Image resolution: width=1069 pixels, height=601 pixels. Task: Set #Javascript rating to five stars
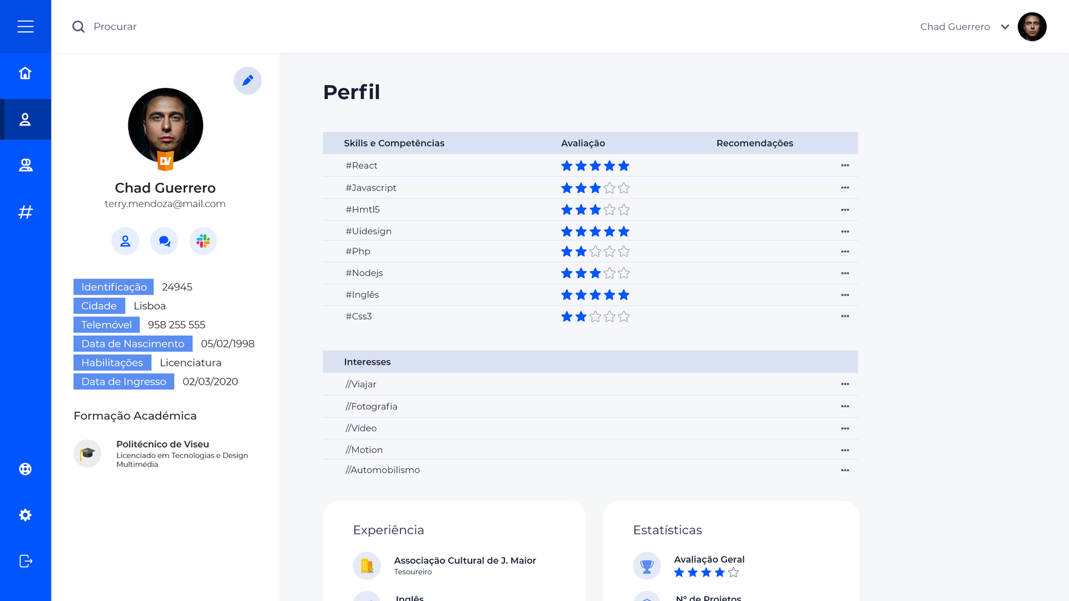click(623, 188)
